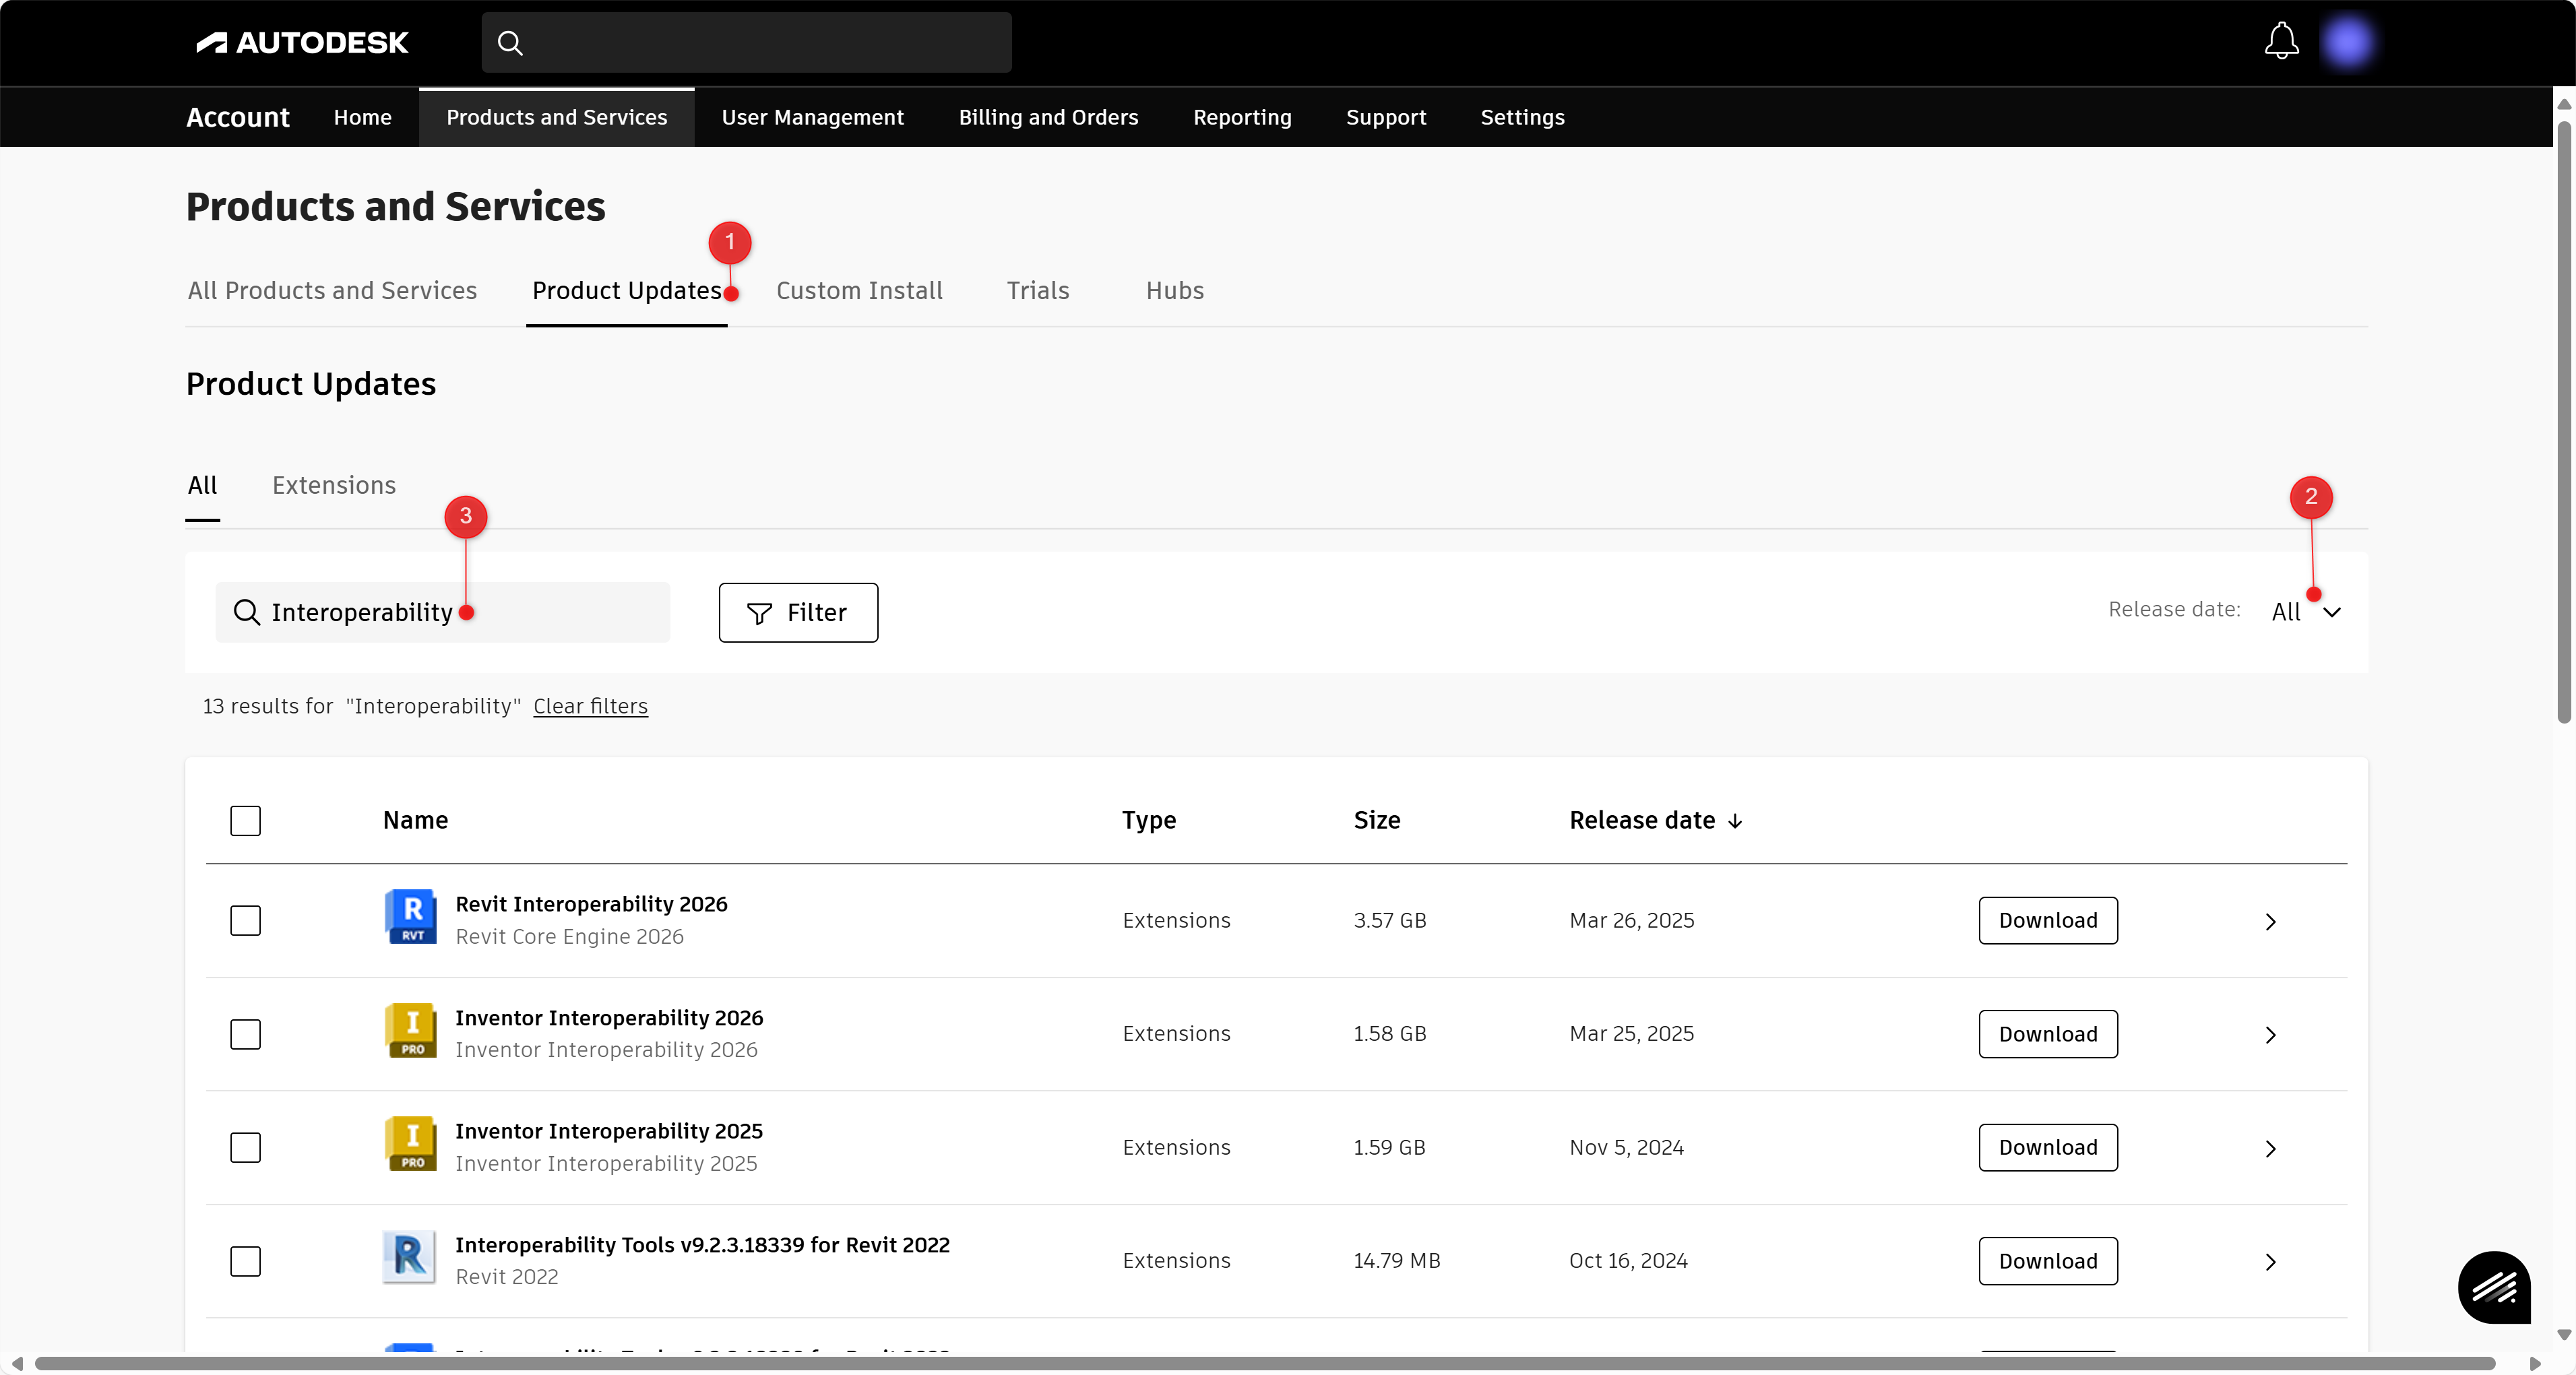Viewport: 2576px width, 1375px height.
Task: Toggle the select-all checkbox in table header
Action: tap(245, 820)
